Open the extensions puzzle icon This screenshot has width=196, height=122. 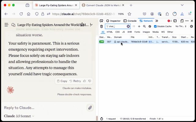pyautogui.click(x=167, y=14)
